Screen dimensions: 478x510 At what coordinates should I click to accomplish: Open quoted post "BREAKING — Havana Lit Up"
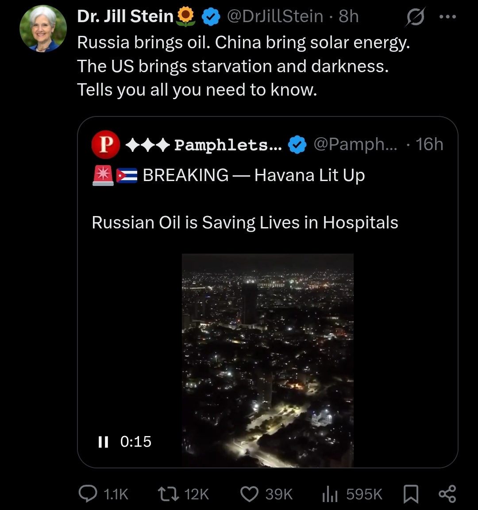pyautogui.click(x=254, y=175)
